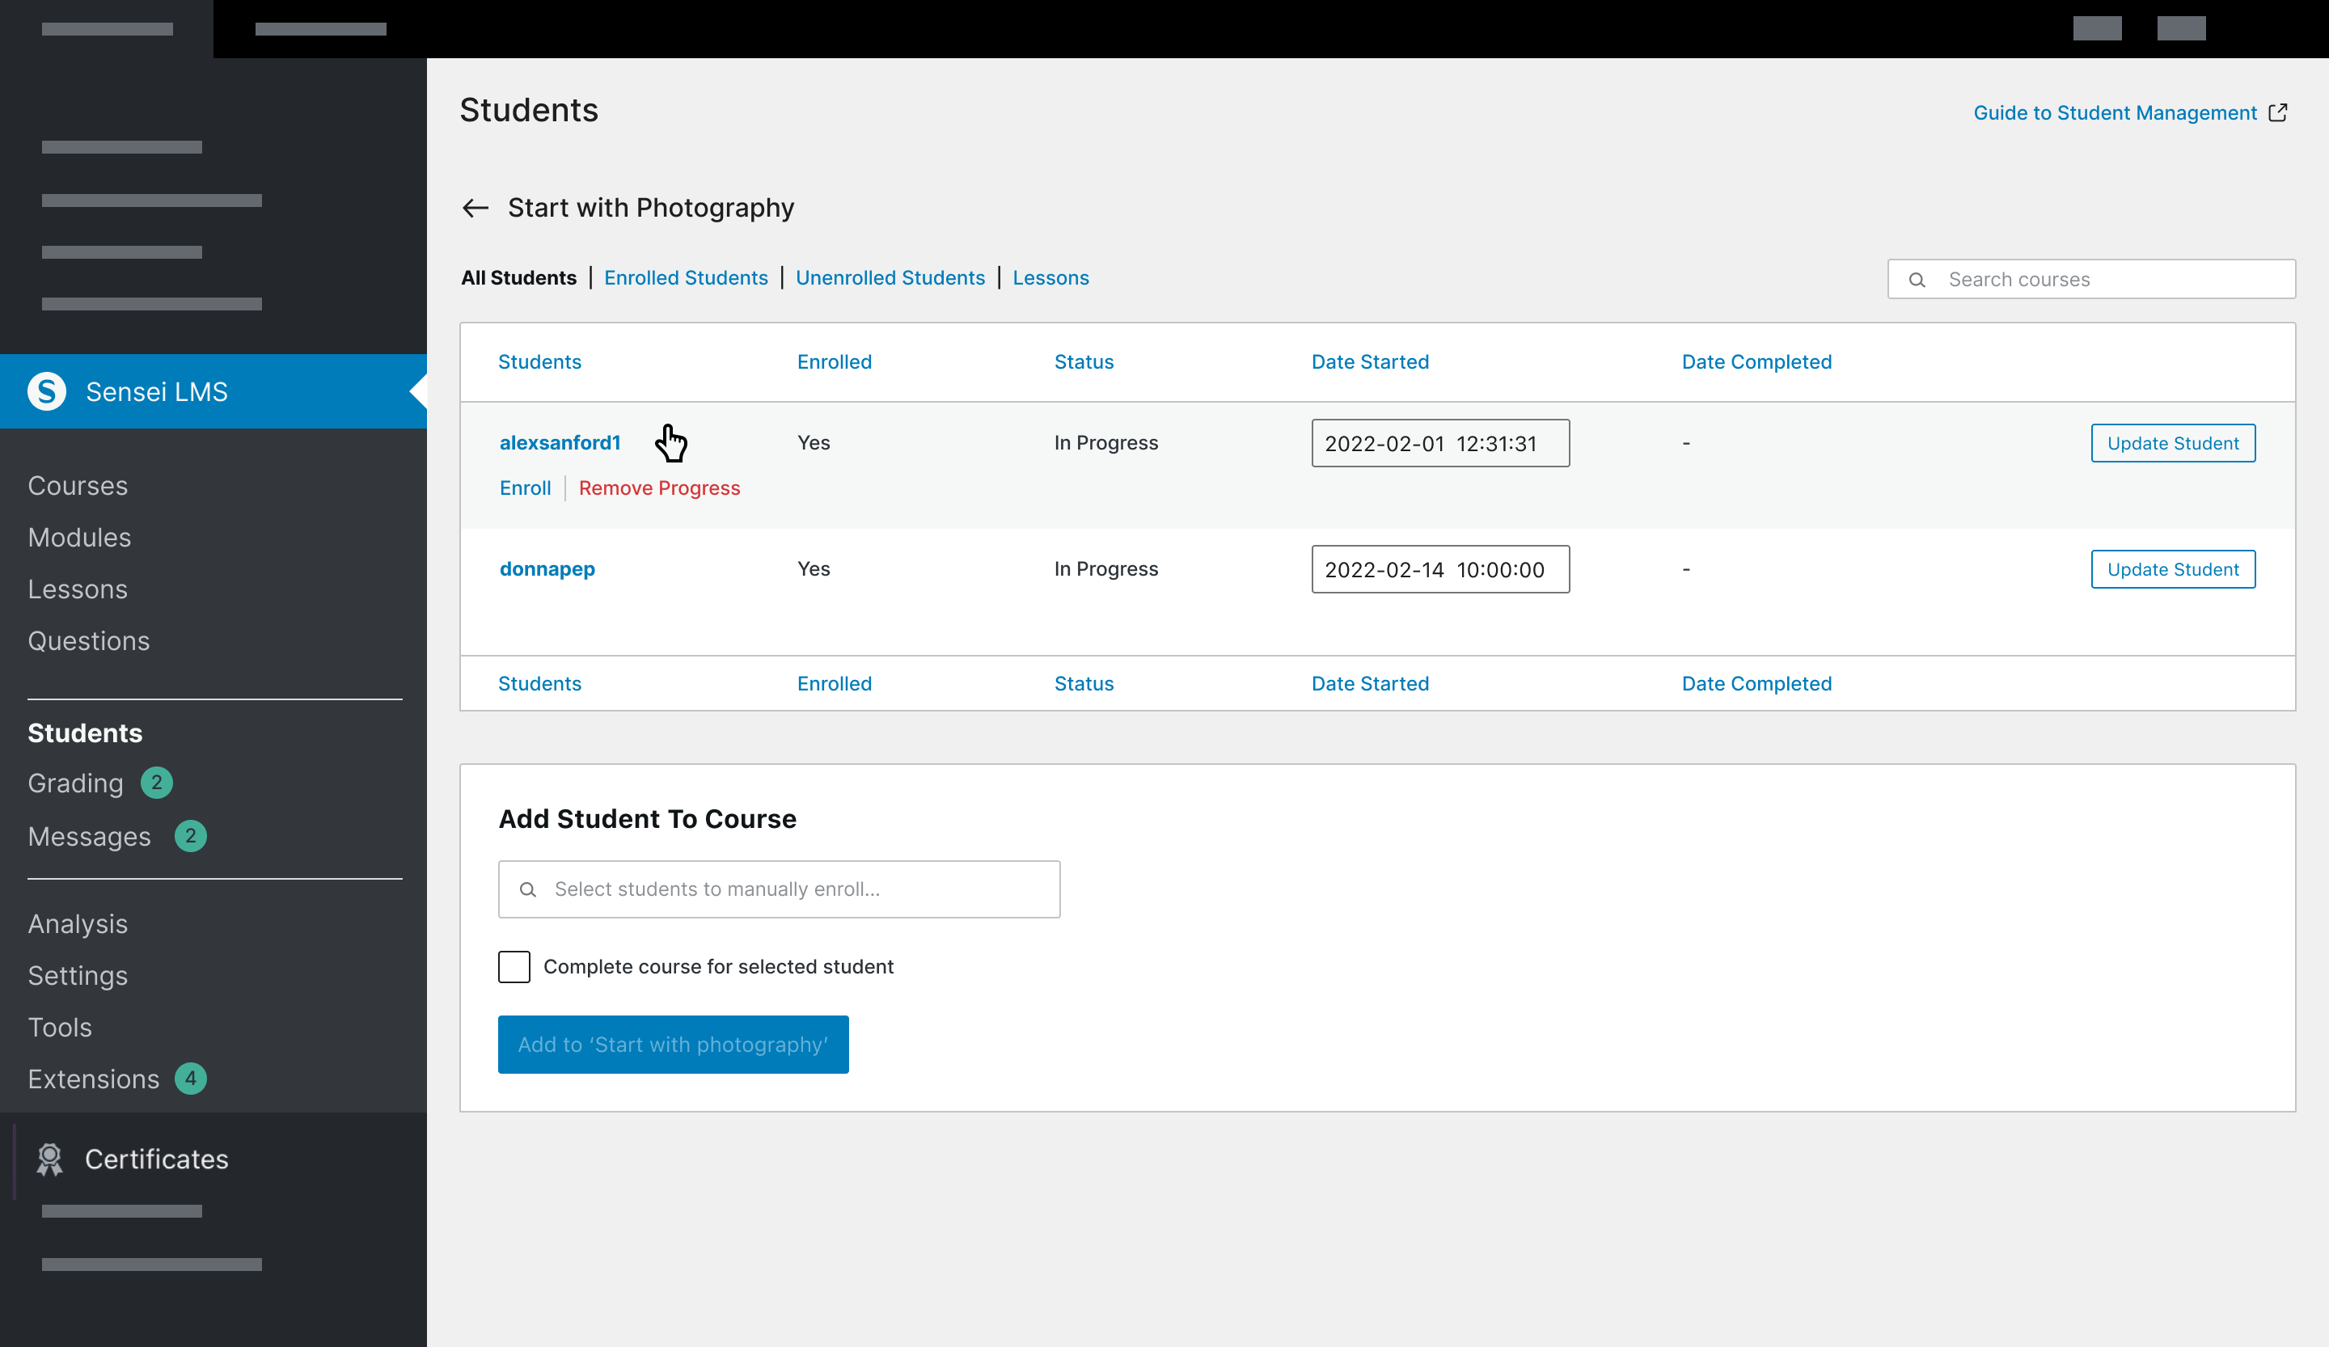Open donnapep's student profile
The image size is (2329, 1347).
[x=547, y=568]
